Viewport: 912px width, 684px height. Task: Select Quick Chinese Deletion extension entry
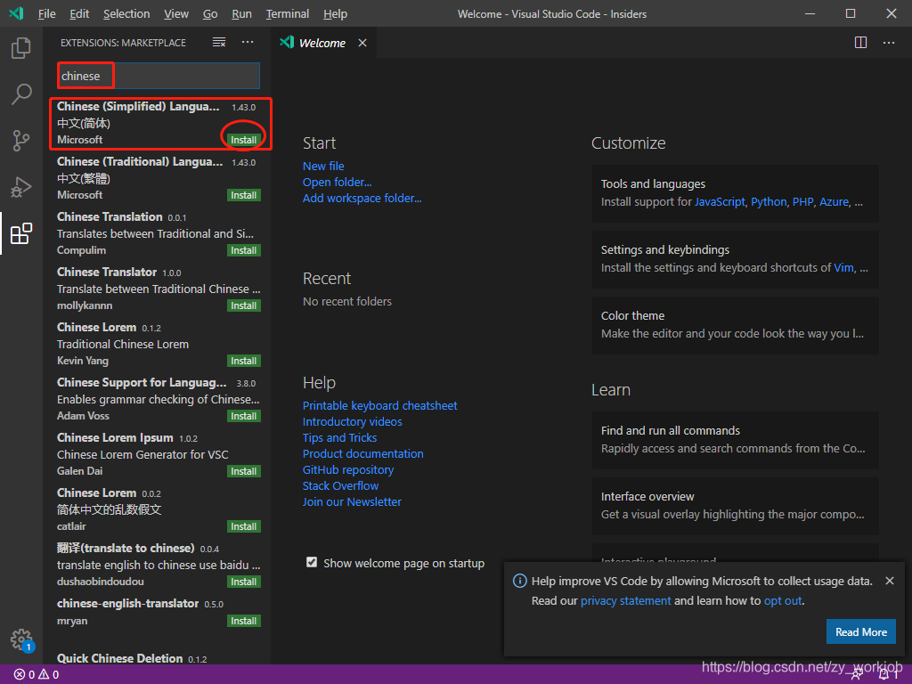[x=159, y=658]
